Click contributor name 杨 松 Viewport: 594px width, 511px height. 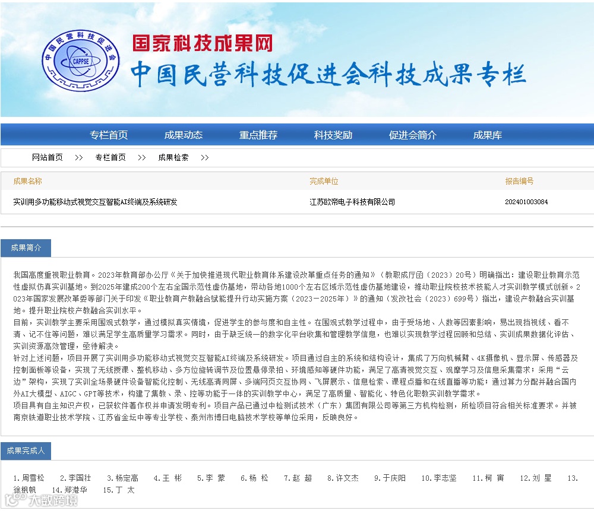click(259, 478)
